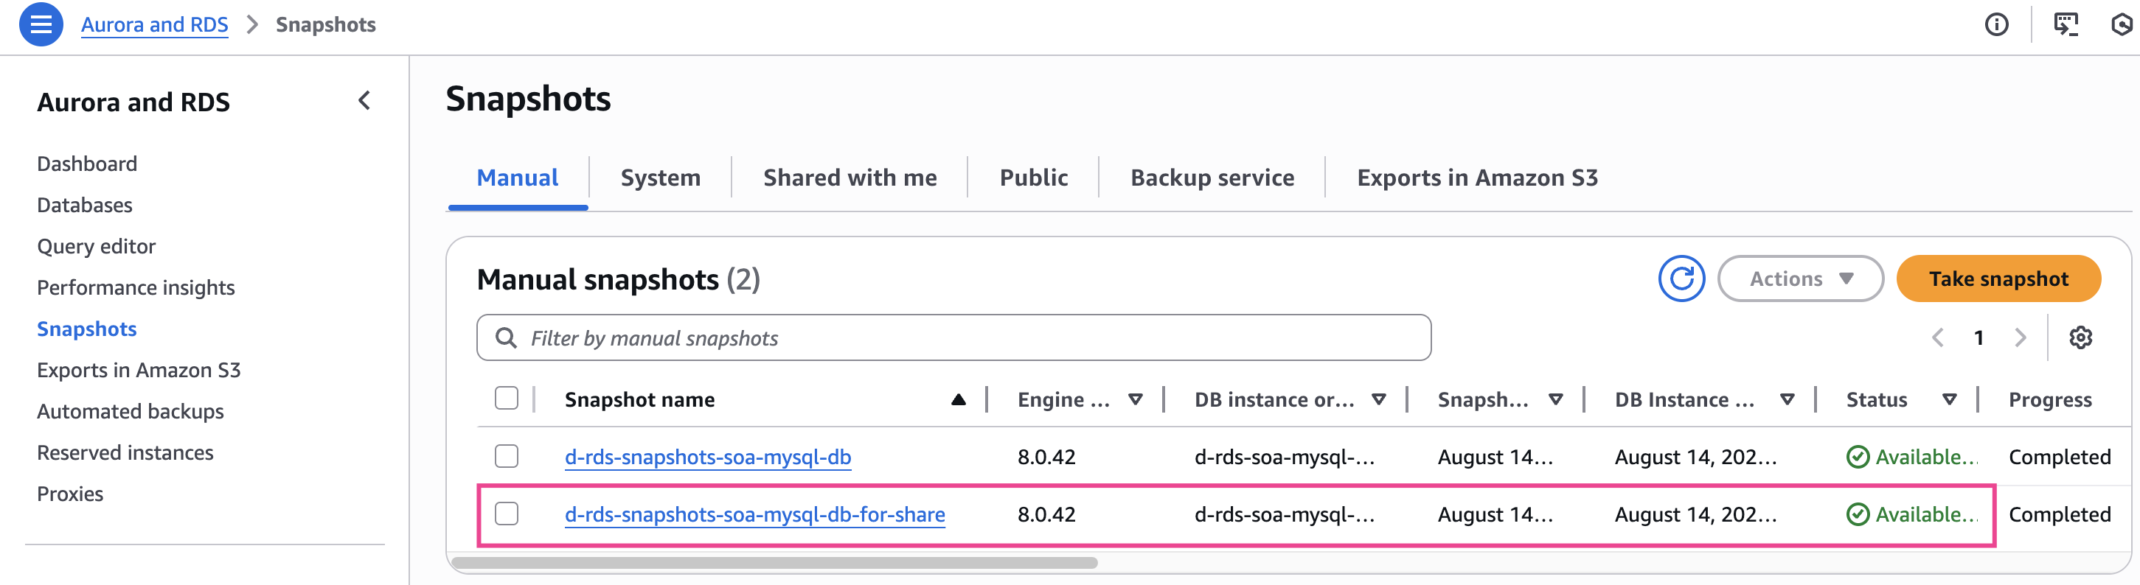The width and height of the screenshot is (2140, 585).
Task: Open table preferences gear icon
Action: tap(2080, 337)
